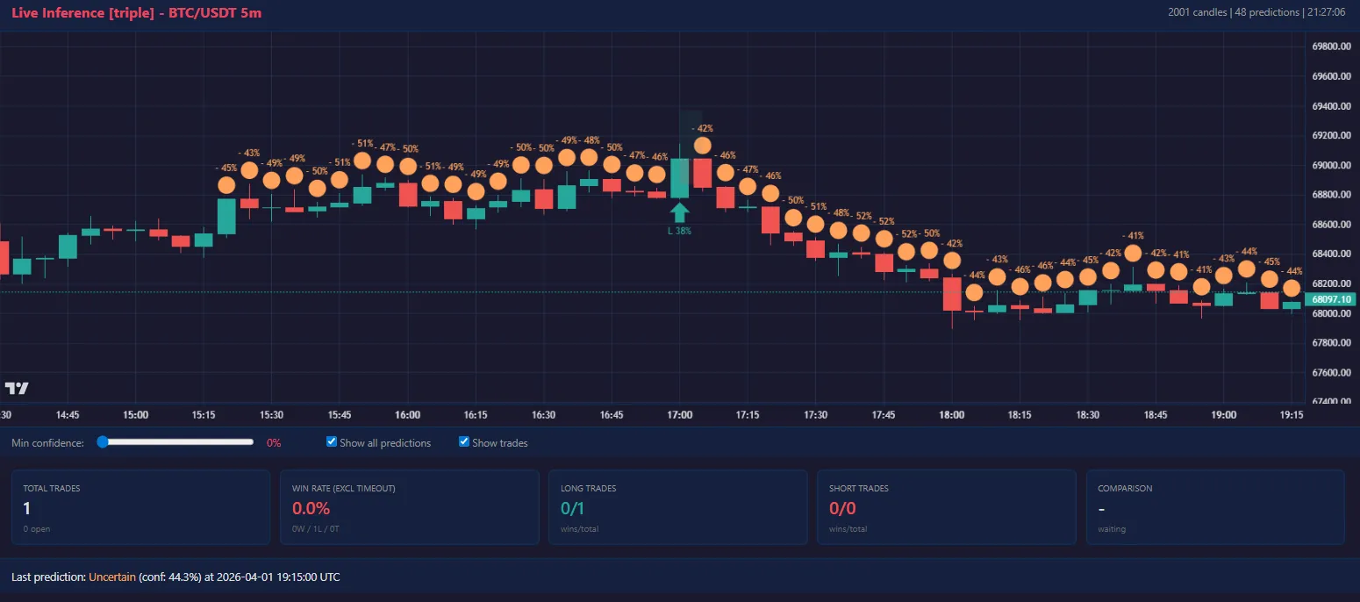This screenshot has height=602, width=1360.
Task: Click the 14:45 time axis label
Action: coord(68,414)
